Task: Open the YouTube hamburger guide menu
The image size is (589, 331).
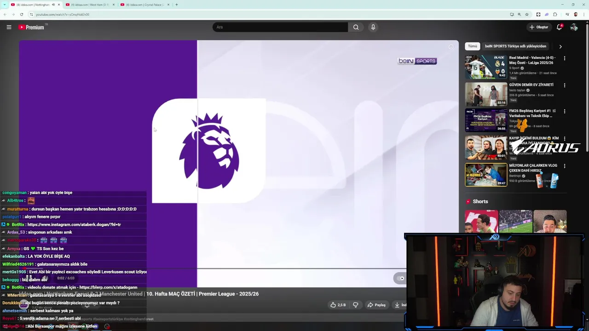Action: pyautogui.click(x=9, y=27)
